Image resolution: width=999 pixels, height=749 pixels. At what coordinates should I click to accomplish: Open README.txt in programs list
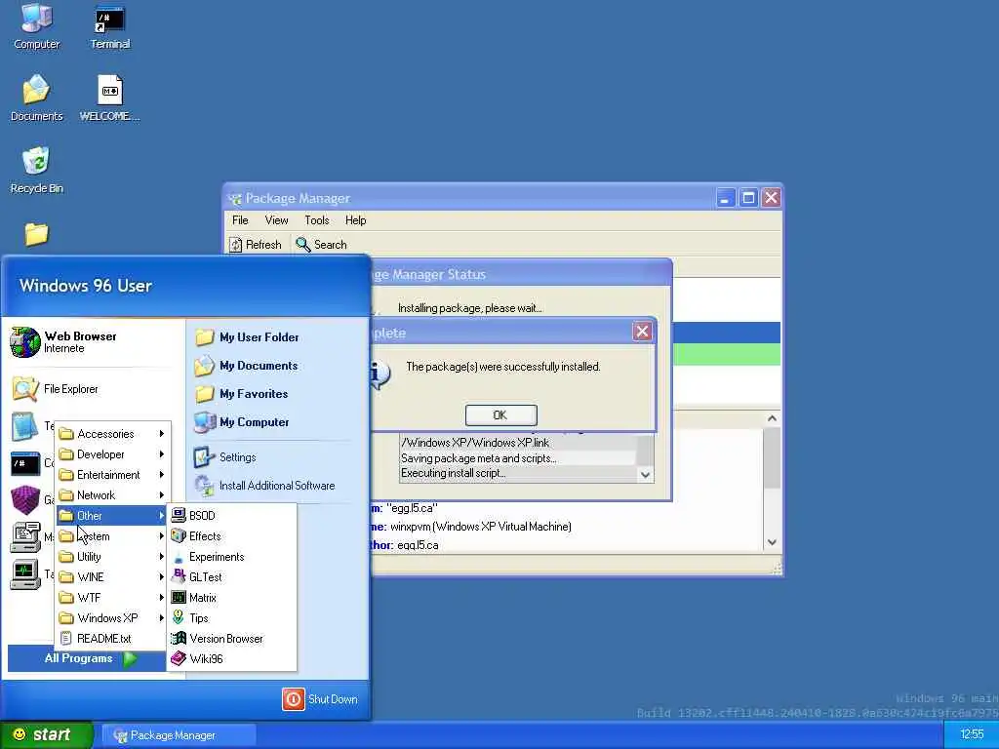112,638
